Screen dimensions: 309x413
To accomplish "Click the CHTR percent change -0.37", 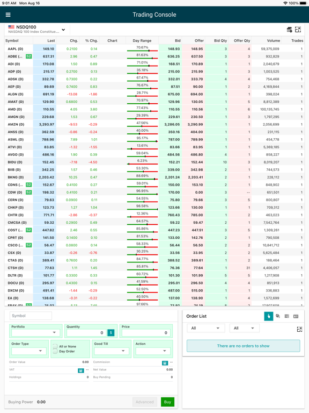I will [x=93, y=215].
